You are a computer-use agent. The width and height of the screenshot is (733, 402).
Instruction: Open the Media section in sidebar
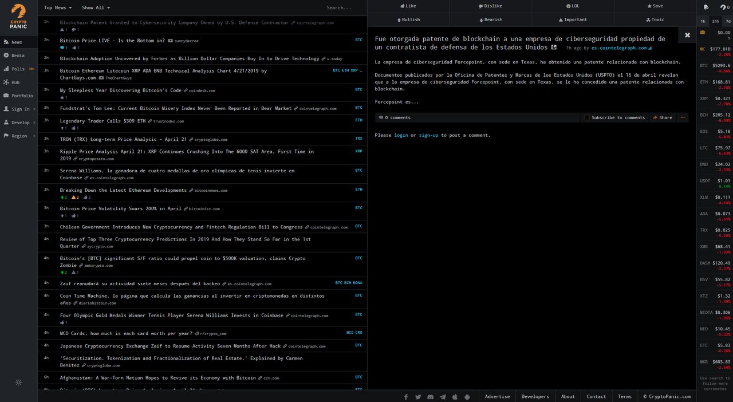[18, 56]
